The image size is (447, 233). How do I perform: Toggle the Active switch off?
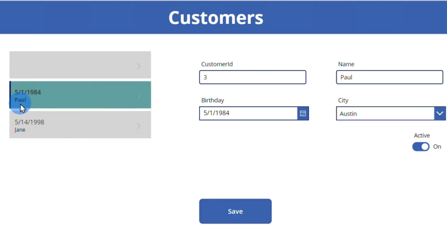[421, 147]
